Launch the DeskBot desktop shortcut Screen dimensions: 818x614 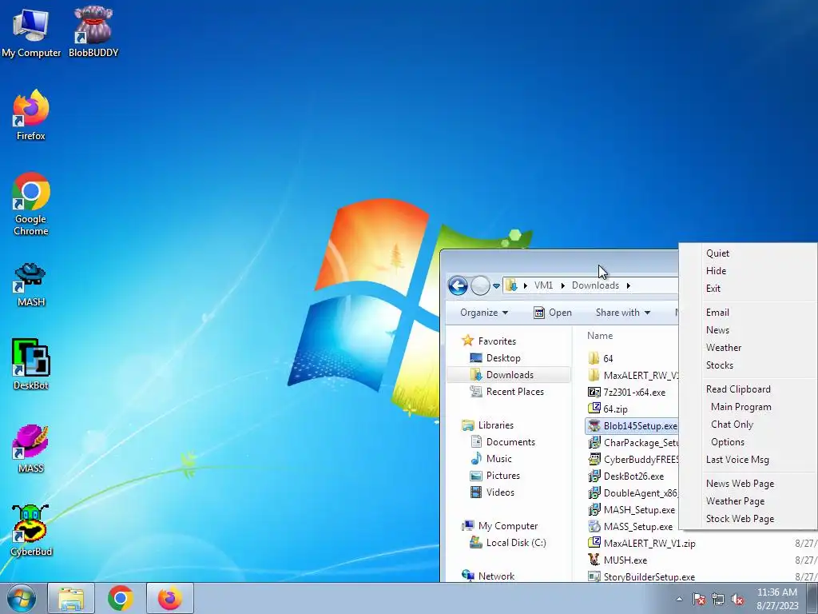point(31,365)
